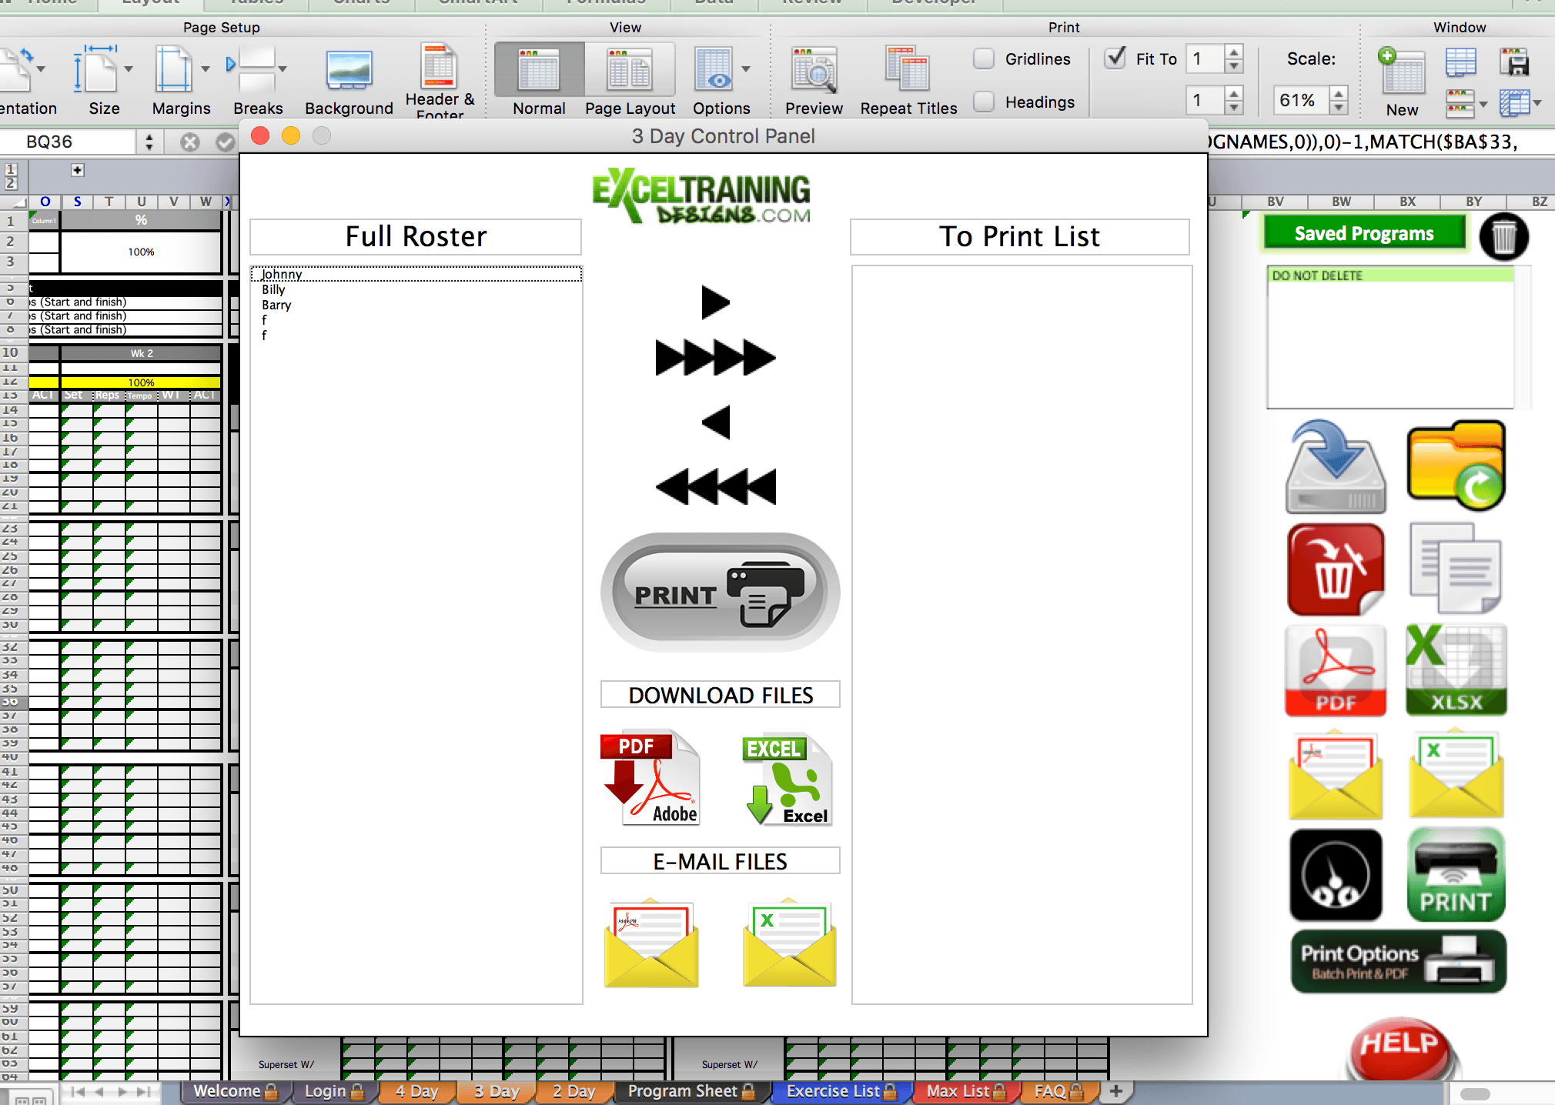Click the Fit To pages-tall stepper
This screenshot has width=1555, height=1105.
(x=1234, y=101)
